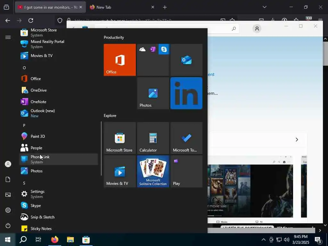List all tabs dropdown in Firefox
Image resolution: width=328 pixels, height=246 pixels.
[264, 7]
